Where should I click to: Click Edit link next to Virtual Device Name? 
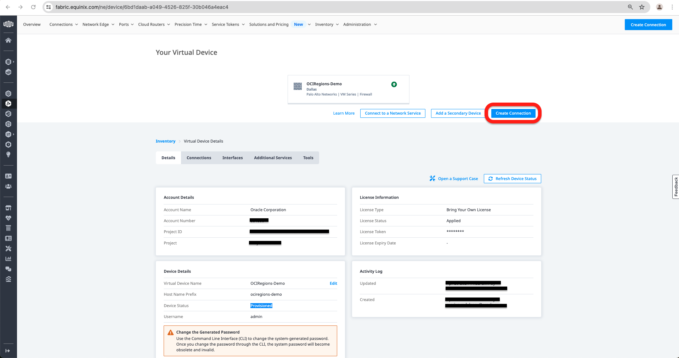click(x=333, y=283)
